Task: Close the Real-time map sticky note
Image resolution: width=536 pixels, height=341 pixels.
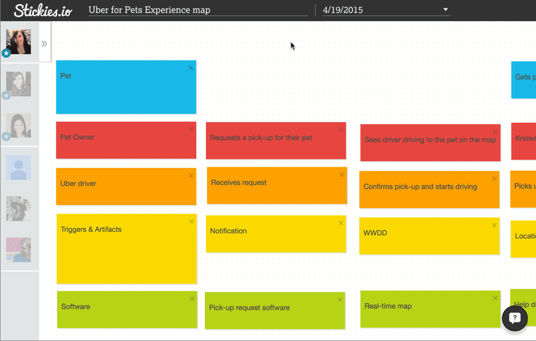Action: point(495,298)
